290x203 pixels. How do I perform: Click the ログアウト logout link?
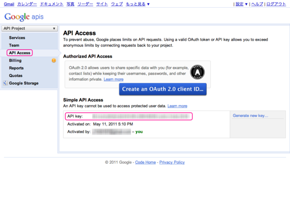[276, 4]
